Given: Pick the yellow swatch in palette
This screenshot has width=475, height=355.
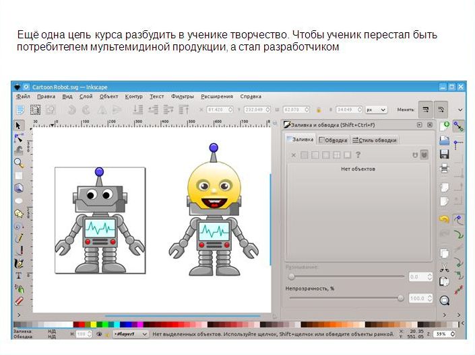Looking at the screenshot, I should [94, 324].
